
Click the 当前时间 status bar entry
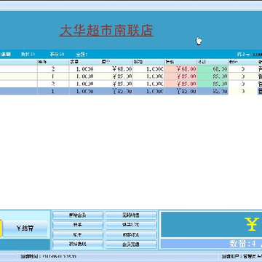(48, 256)
